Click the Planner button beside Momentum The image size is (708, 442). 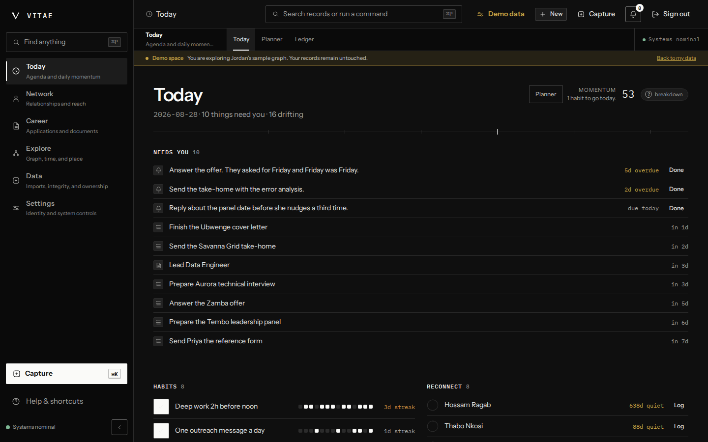click(546, 94)
